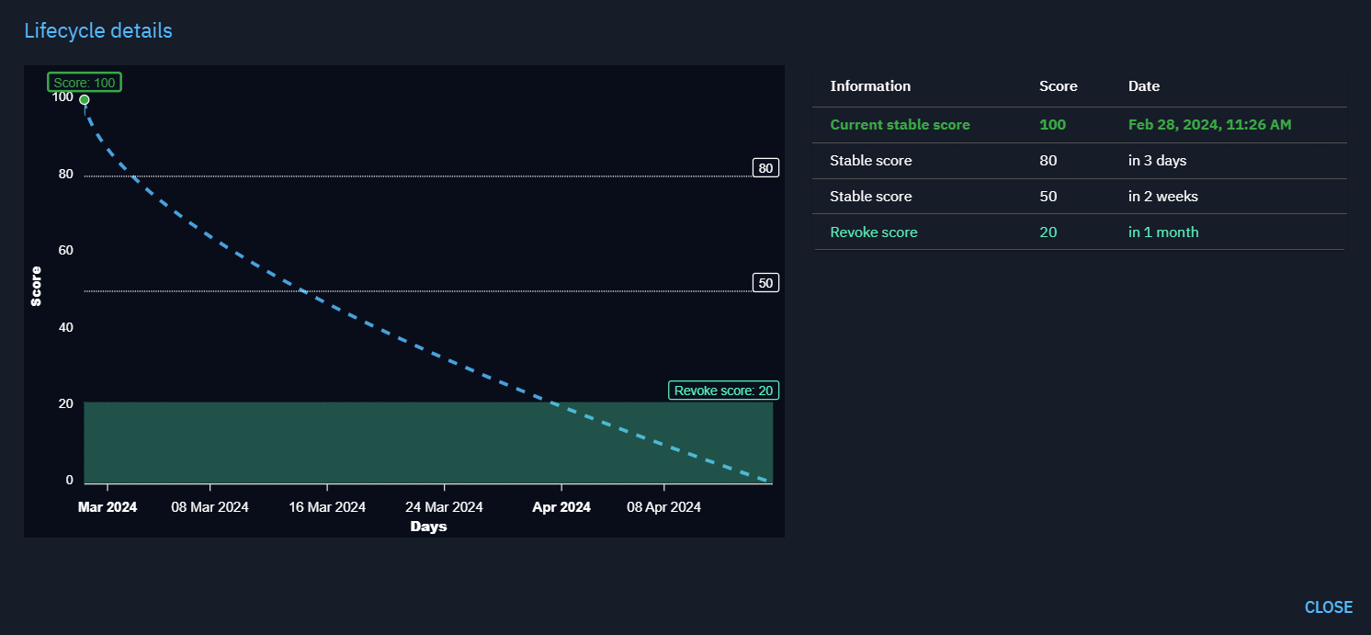1371x635 pixels.
Task: Click the Information column header
Action: point(869,86)
